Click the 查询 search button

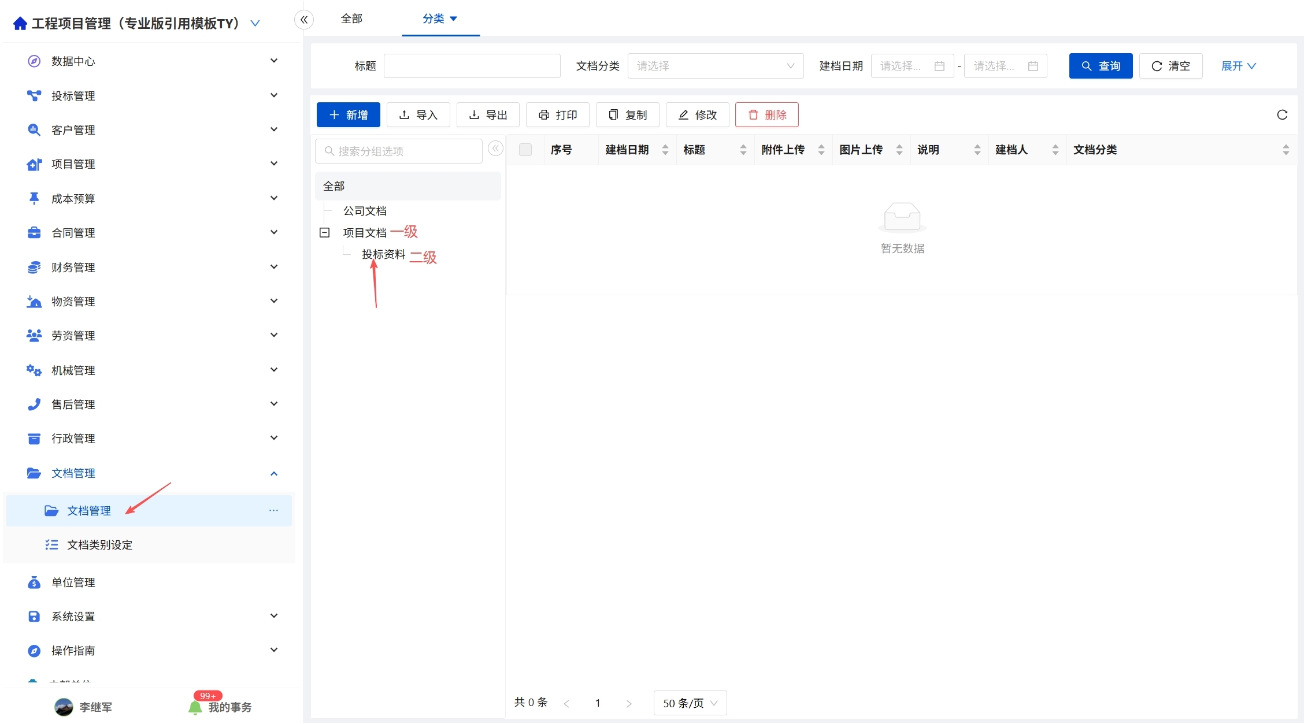[1100, 65]
